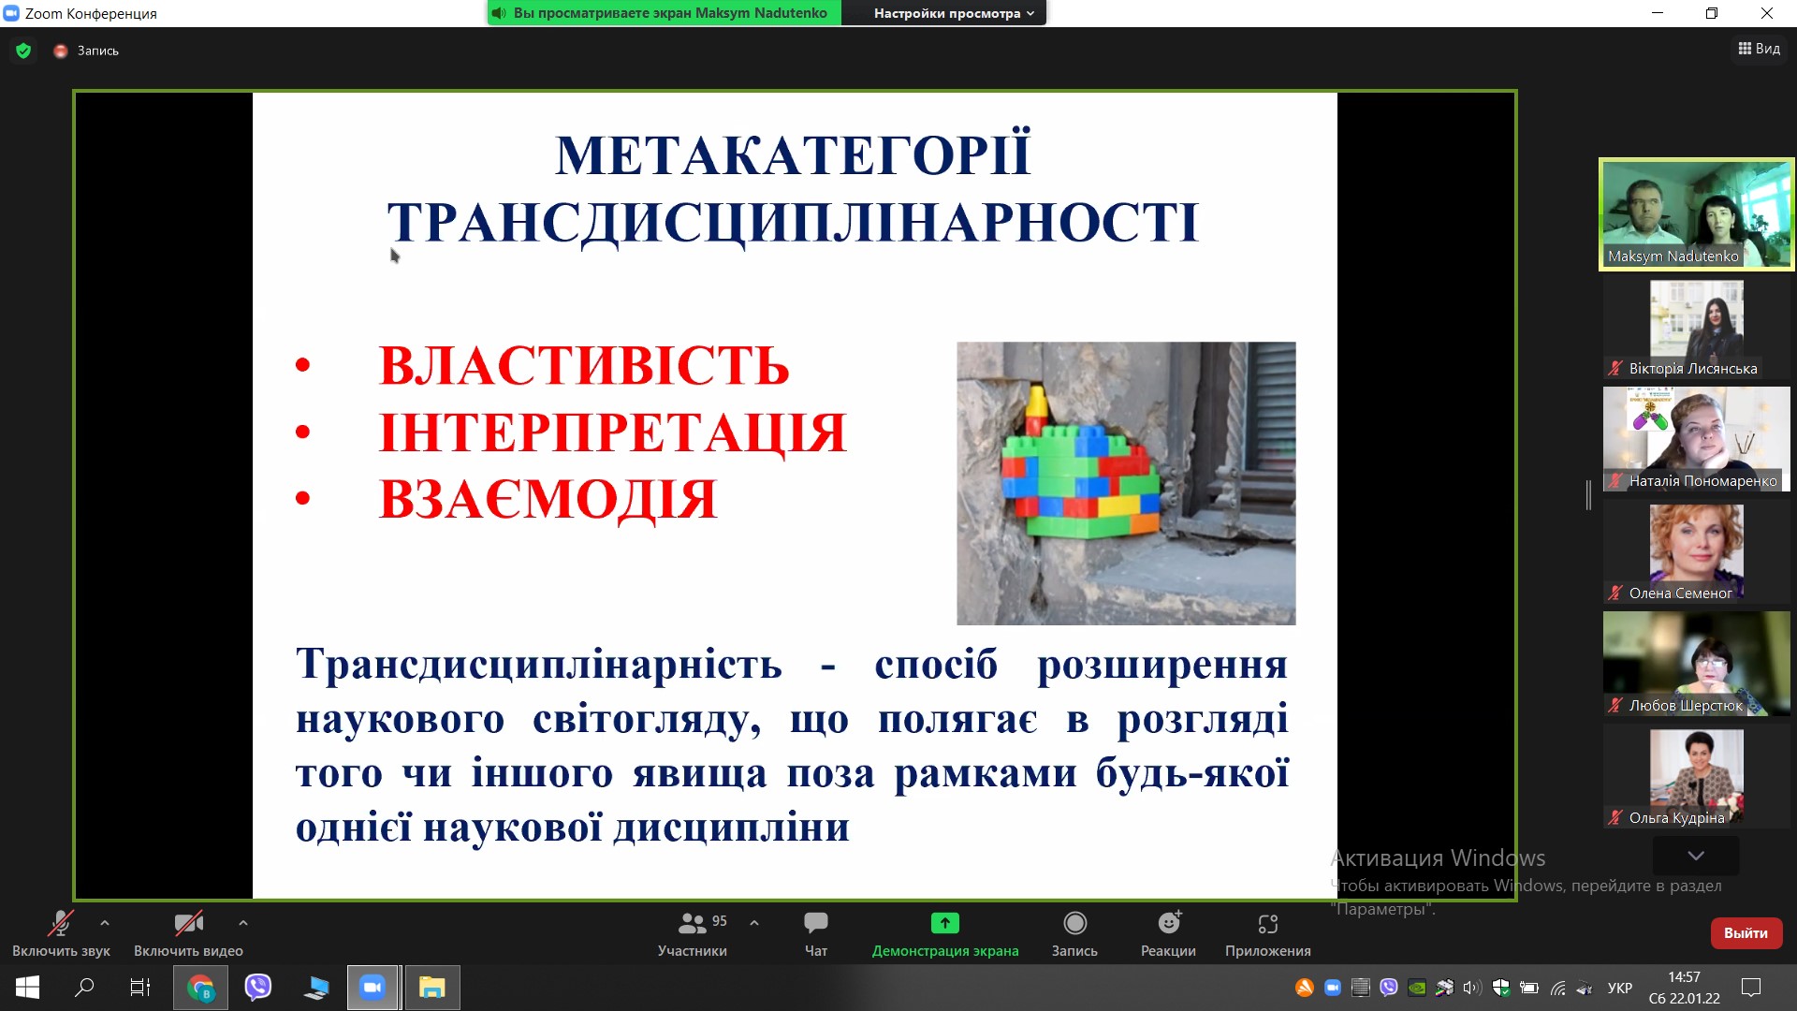Open the Чат chat panel
This screenshot has height=1011, width=1797.
coord(816,933)
